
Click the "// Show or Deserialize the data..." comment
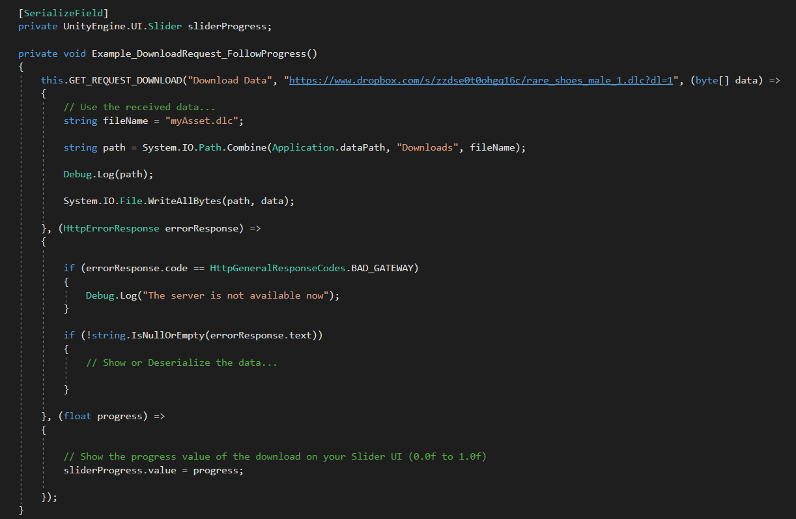[182, 363]
